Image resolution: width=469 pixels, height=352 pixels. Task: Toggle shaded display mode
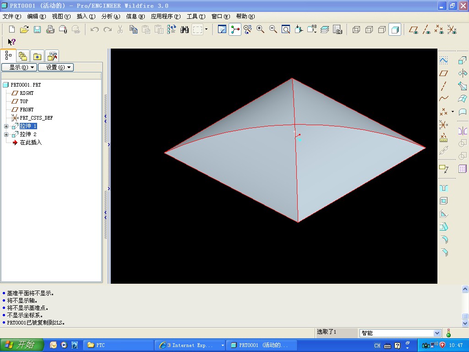click(x=395, y=29)
